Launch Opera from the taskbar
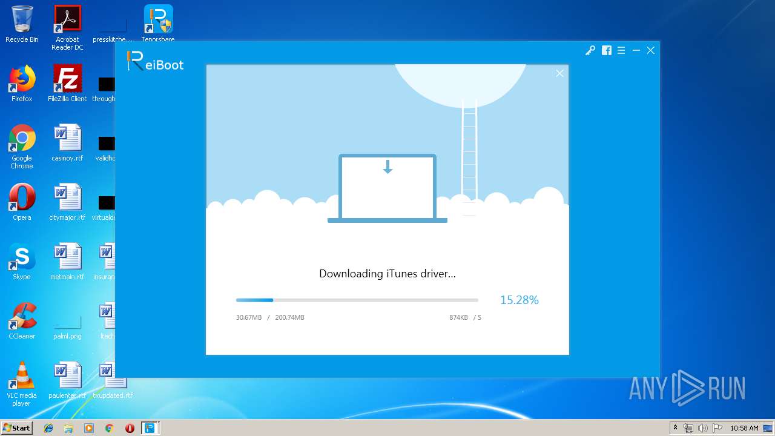This screenshot has height=436, width=775. (130, 428)
